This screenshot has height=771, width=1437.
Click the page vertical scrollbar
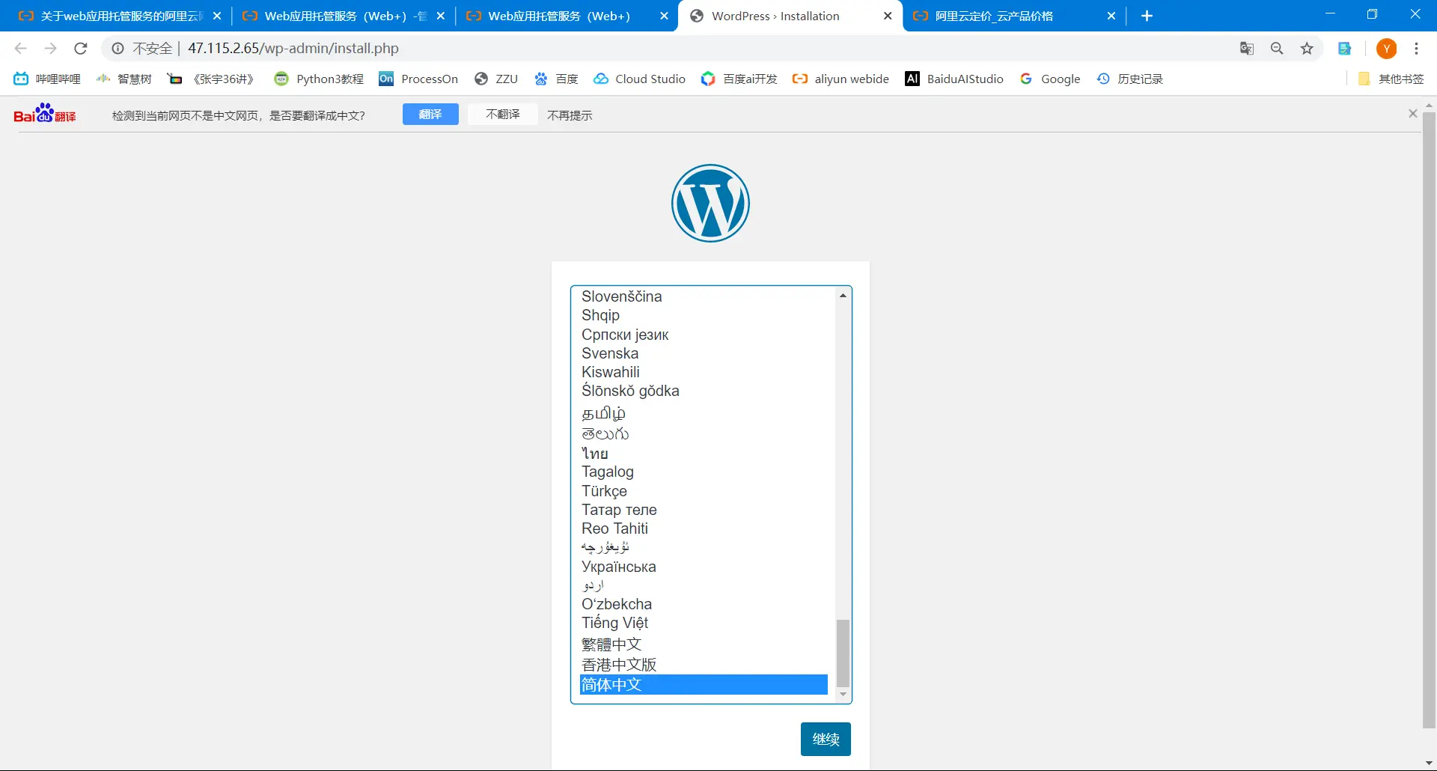[1429, 420]
